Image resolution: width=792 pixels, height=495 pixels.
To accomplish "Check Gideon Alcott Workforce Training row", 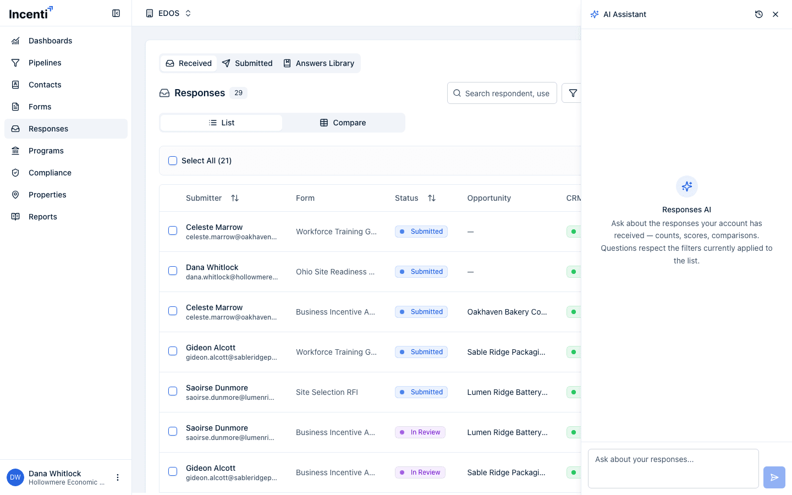I will 173,351.
